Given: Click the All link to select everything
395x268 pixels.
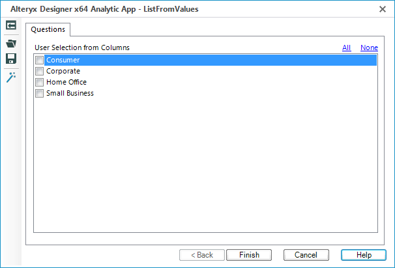Looking at the screenshot, I should pos(346,47).
